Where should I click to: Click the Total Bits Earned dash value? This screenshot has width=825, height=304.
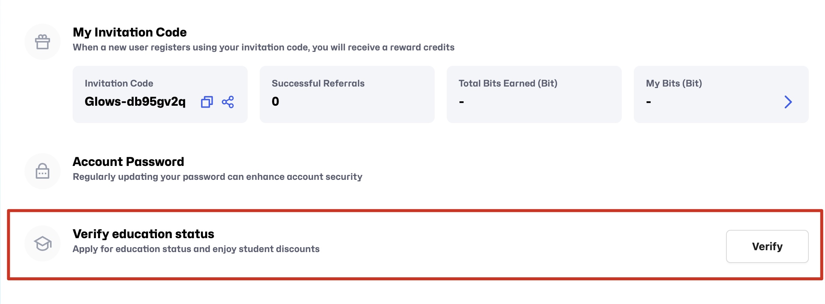click(x=461, y=102)
